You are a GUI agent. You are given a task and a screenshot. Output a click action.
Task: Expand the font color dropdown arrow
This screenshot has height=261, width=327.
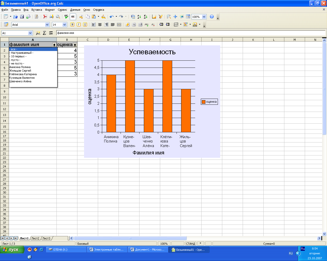click(200, 25)
